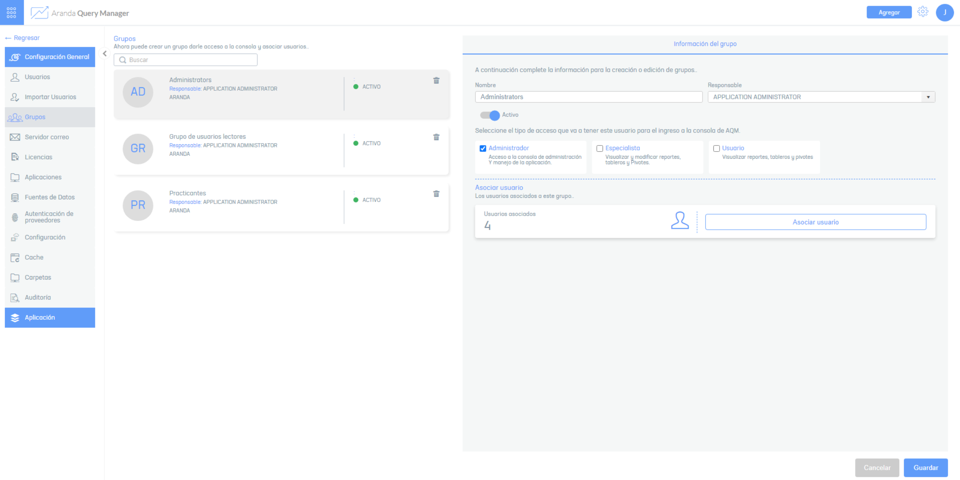This screenshot has height=480, width=960.
Task: Click the Cache sidebar icon
Action: (x=15, y=257)
